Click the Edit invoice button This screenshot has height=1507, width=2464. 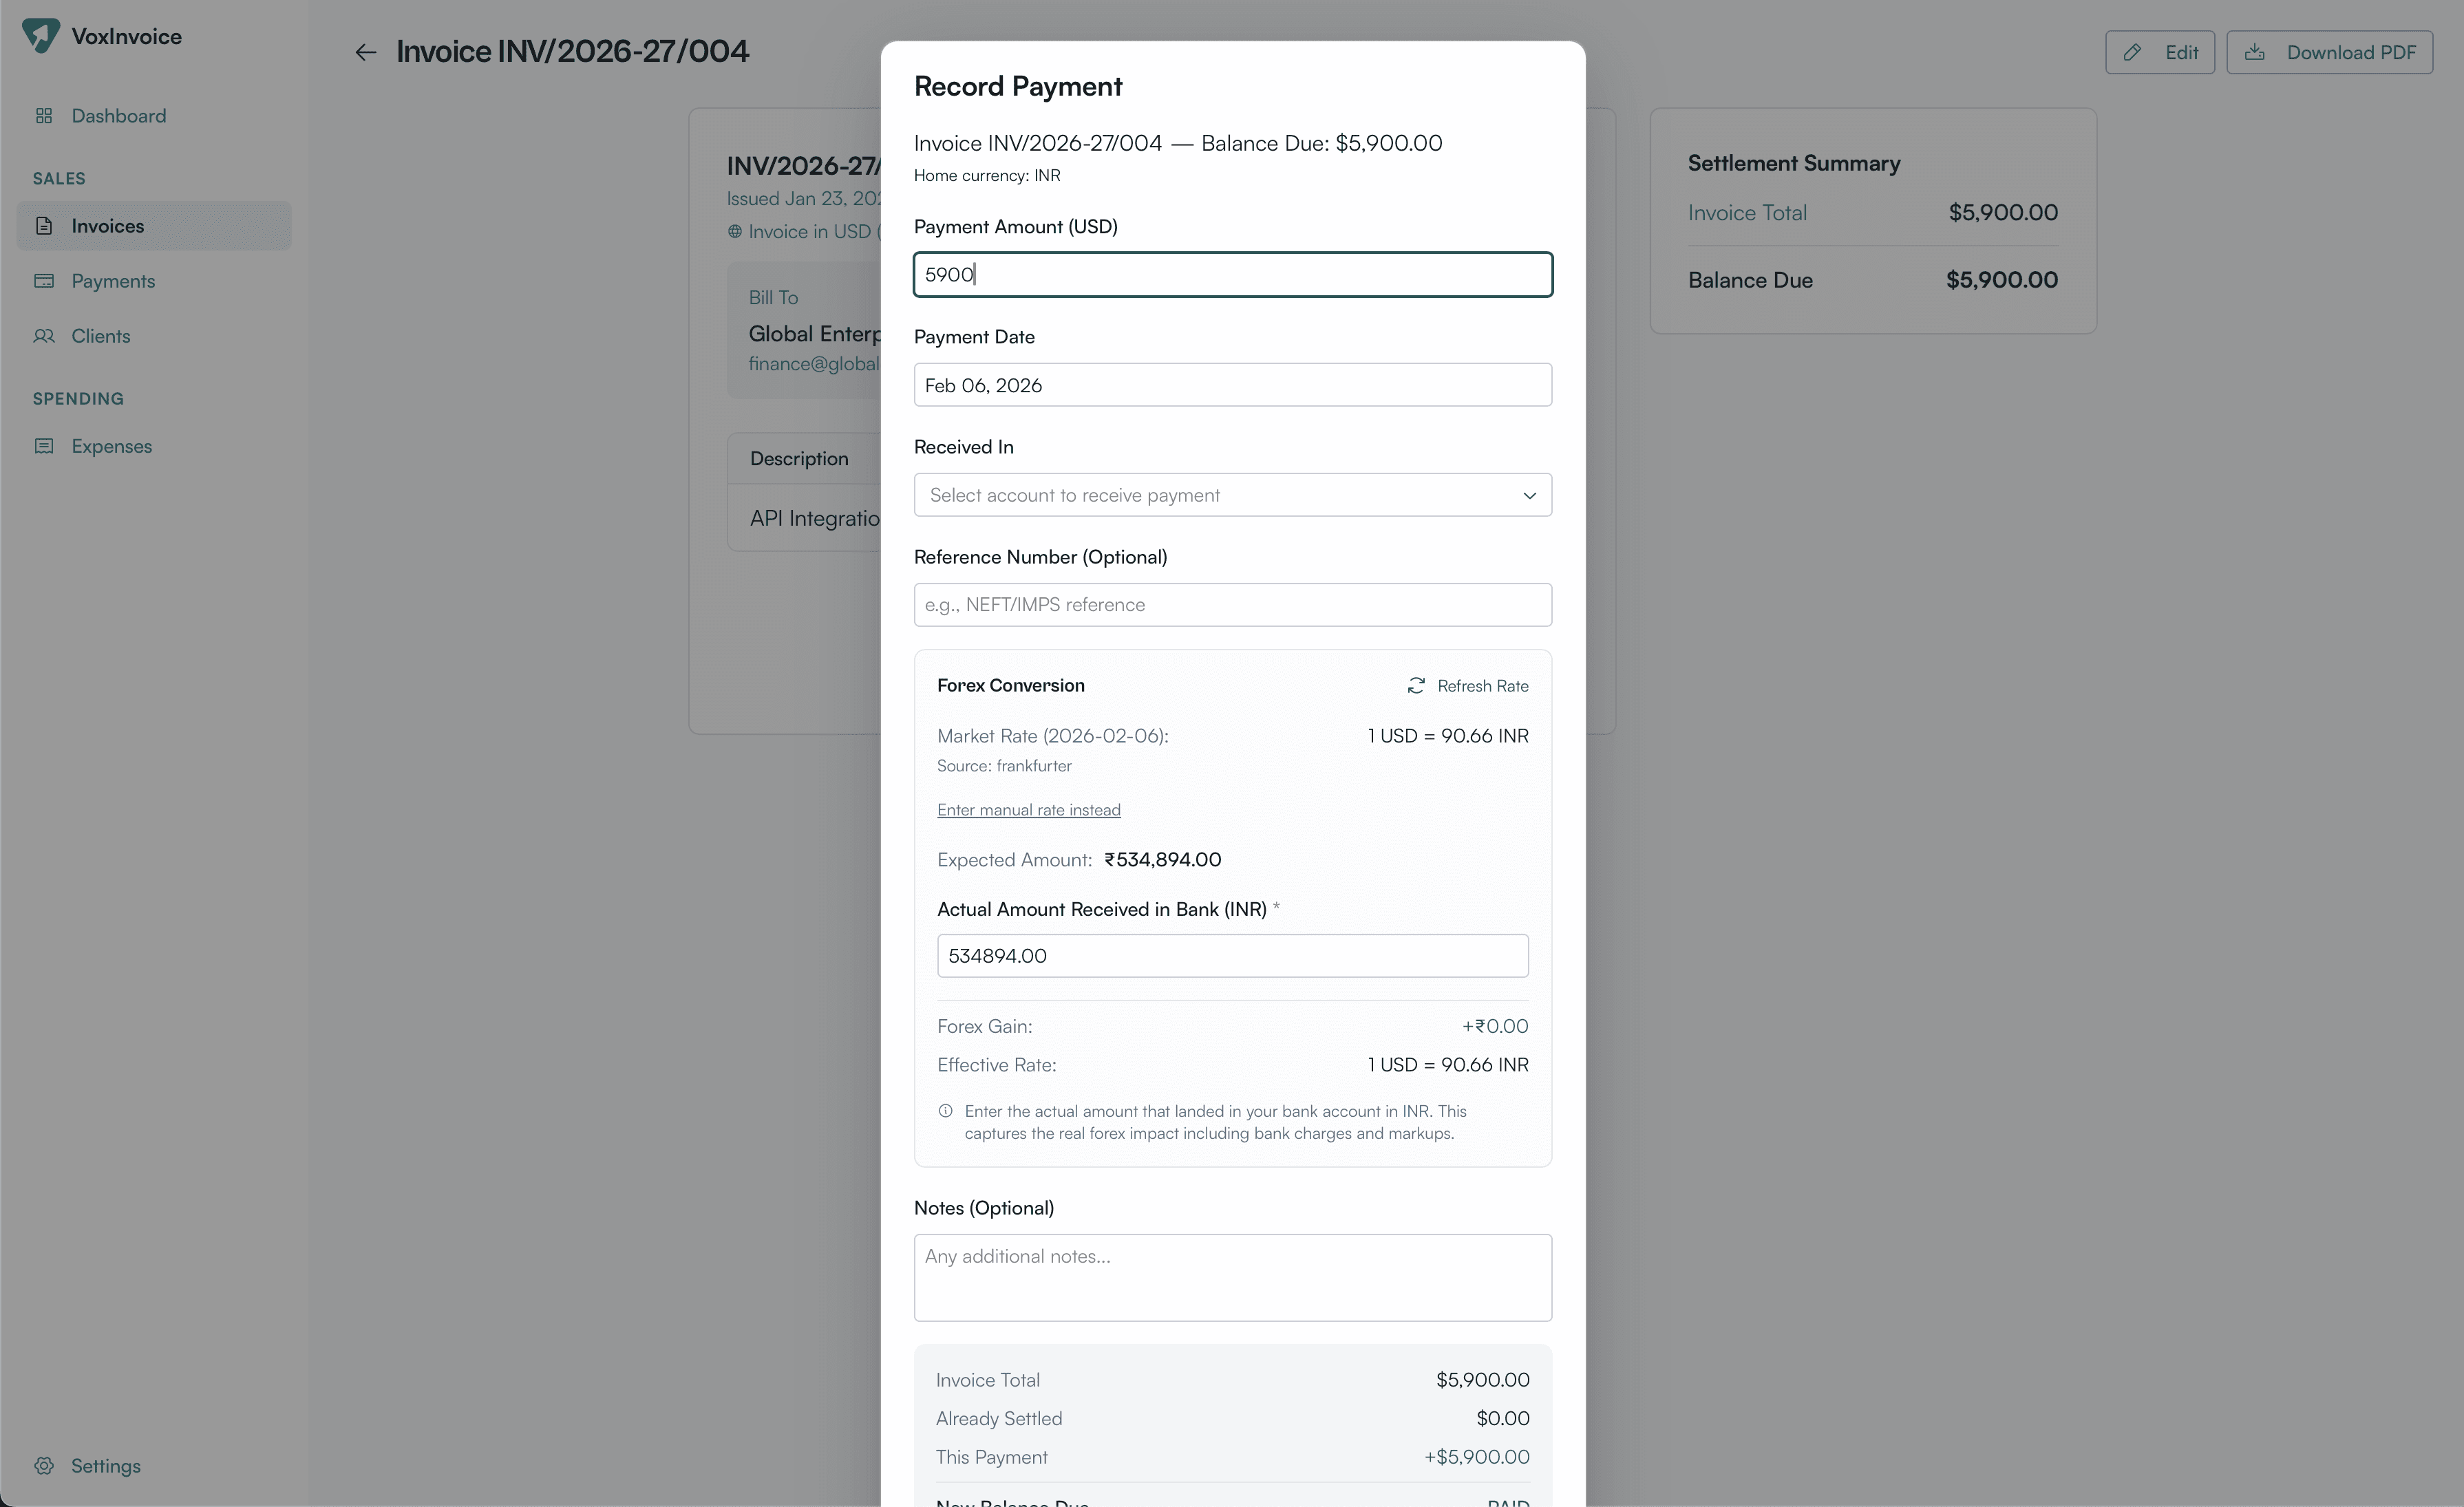point(2159,52)
